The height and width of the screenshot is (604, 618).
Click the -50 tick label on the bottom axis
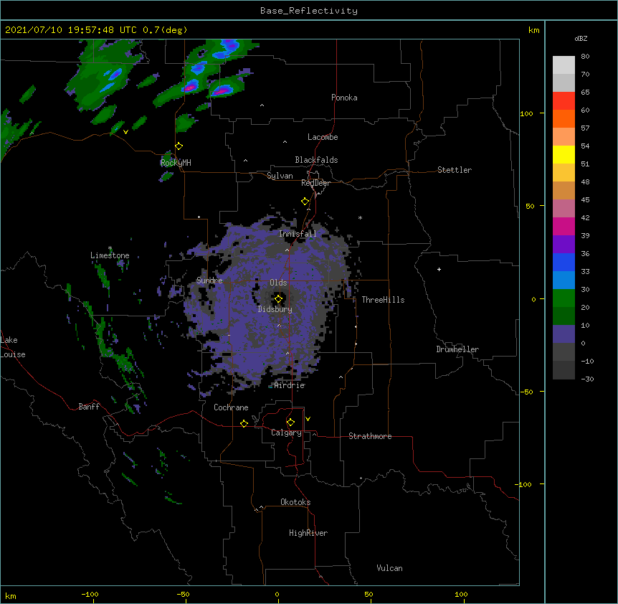183,594
